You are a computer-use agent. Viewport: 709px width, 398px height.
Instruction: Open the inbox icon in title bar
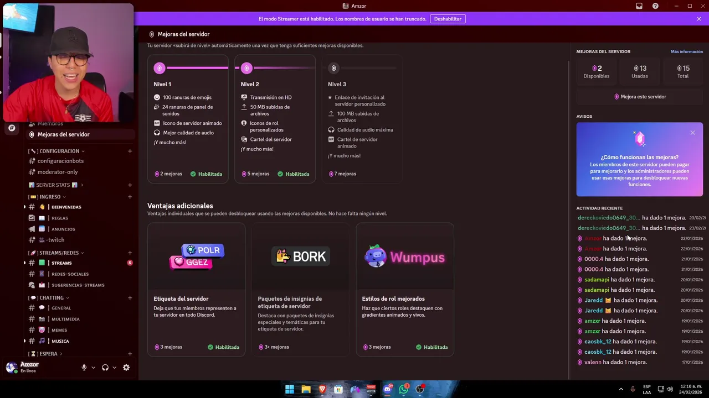(x=639, y=6)
